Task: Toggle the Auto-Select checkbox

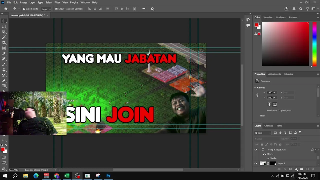Action: (x=24, y=9)
